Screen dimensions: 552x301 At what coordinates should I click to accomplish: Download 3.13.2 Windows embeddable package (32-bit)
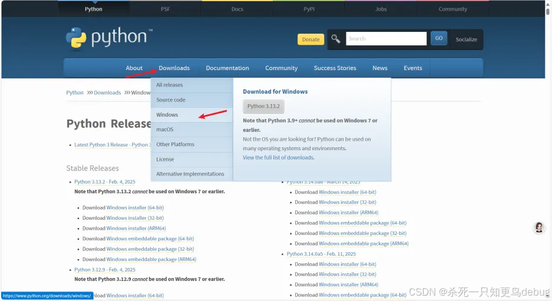point(150,249)
